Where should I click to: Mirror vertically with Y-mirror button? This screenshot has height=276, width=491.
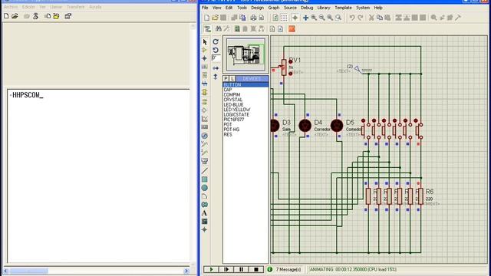216,77
